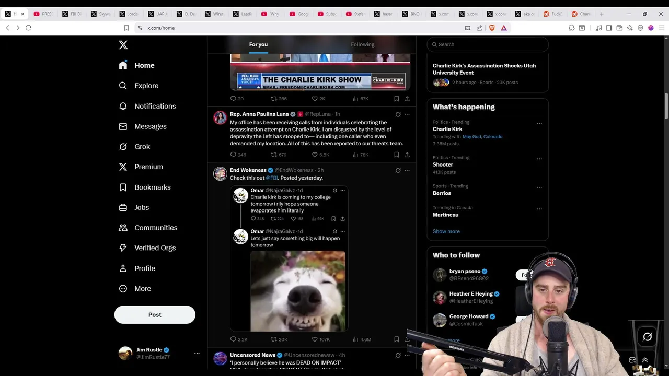The width and height of the screenshot is (669, 376).
Task: Open the More menu in sidebar
Action: [x=135, y=289]
